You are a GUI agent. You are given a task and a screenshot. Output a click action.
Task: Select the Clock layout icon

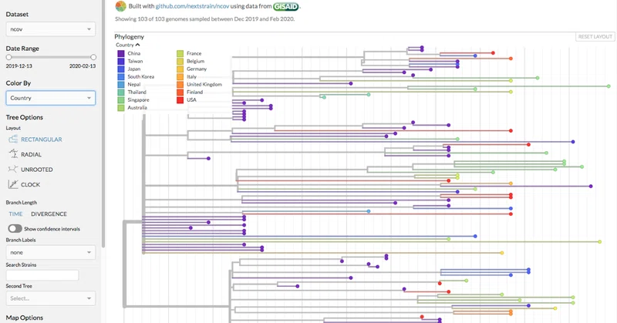click(13, 184)
